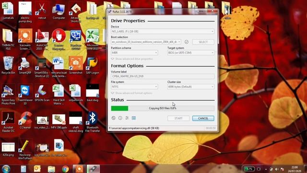Click the greyed START button
Screen dimensions: 307x173
click(x=178, y=118)
